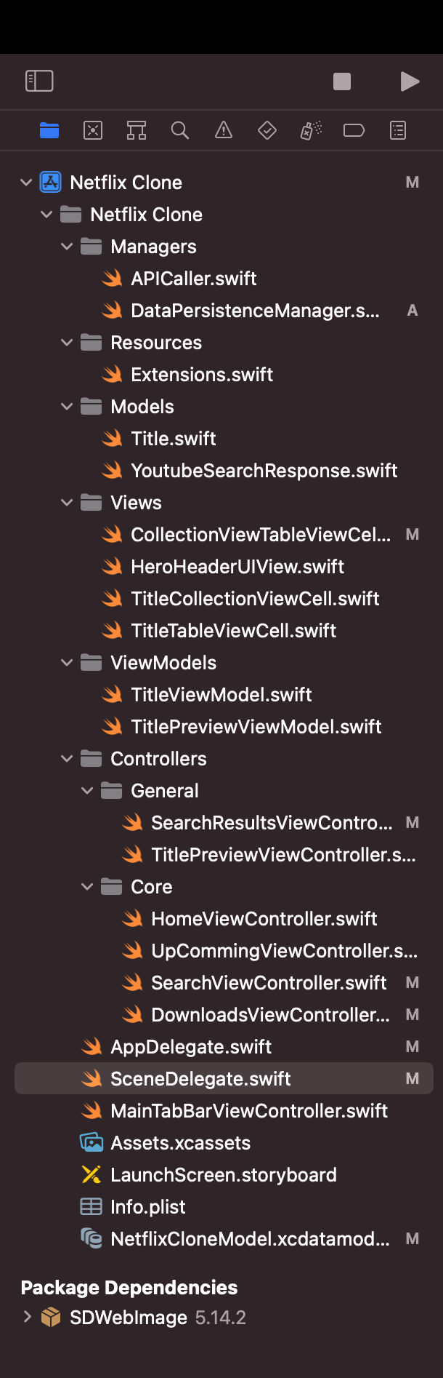
Task: Show the Symbol navigator hierarchy icon
Action: pyautogui.click(x=136, y=131)
